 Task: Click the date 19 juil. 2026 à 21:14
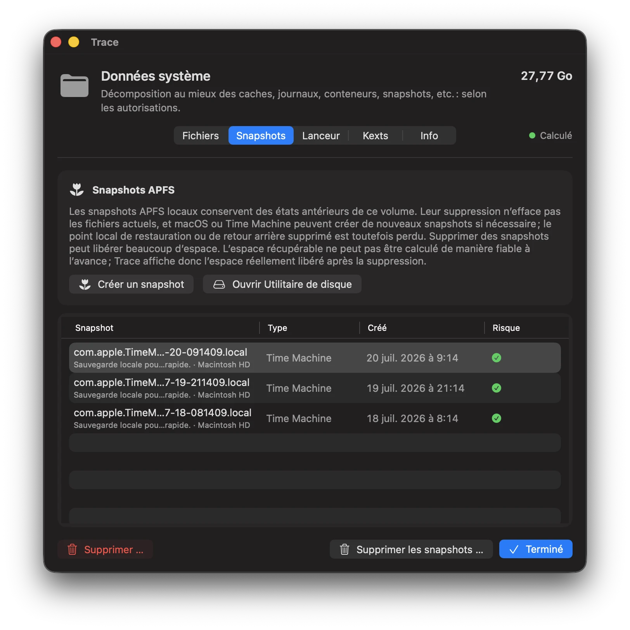[x=415, y=388]
